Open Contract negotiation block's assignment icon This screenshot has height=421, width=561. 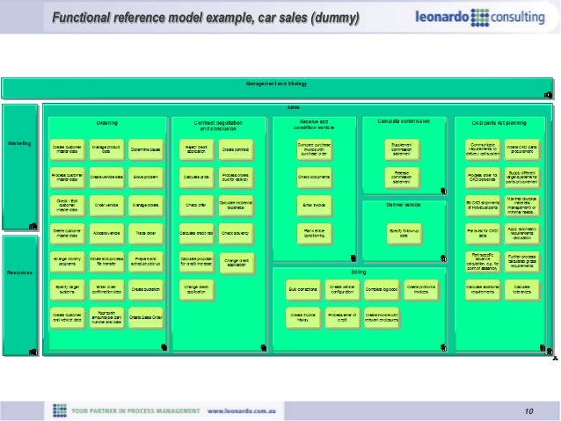(263, 348)
